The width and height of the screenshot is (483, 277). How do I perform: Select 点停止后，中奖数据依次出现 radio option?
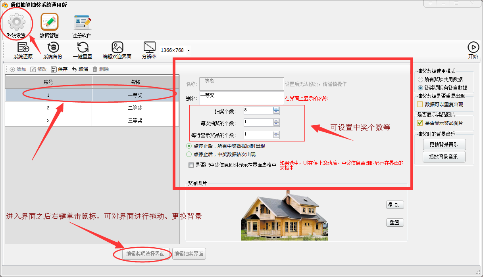[189, 155]
